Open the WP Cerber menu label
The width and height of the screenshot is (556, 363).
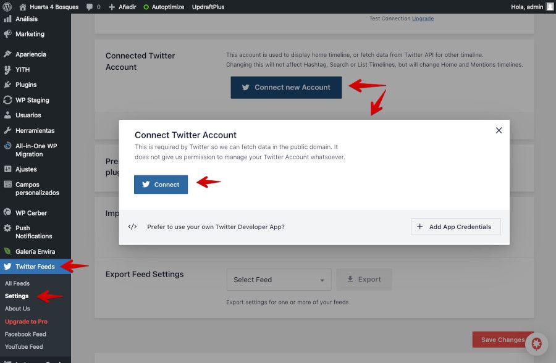pos(32,213)
